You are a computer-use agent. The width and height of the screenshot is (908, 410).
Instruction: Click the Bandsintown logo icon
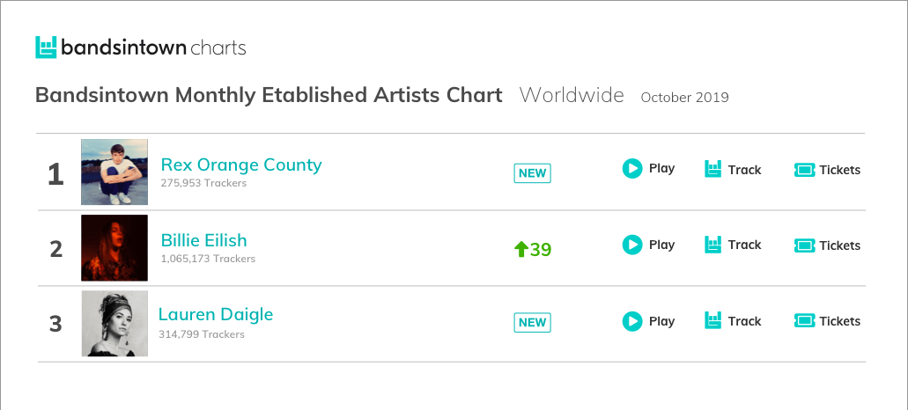coord(46,48)
